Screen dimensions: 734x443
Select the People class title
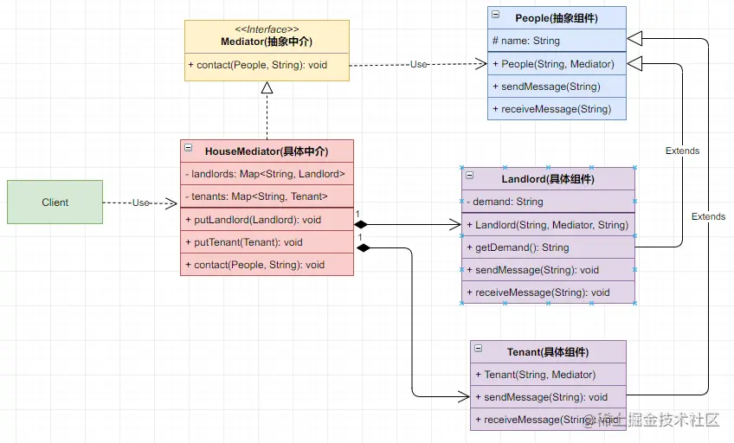[x=557, y=18]
